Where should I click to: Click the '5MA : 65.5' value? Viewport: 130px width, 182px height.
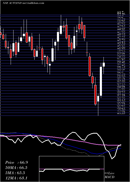pos(15,173)
